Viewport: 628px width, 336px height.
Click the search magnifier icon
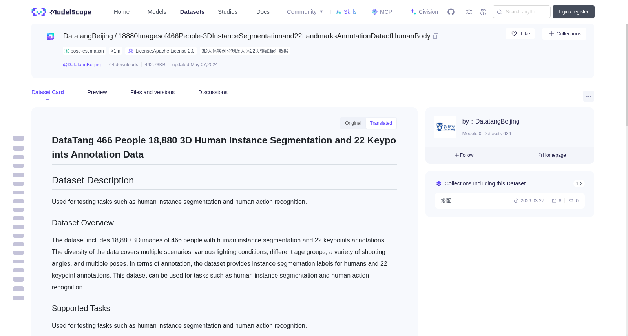pyautogui.click(x=499, y=12)
